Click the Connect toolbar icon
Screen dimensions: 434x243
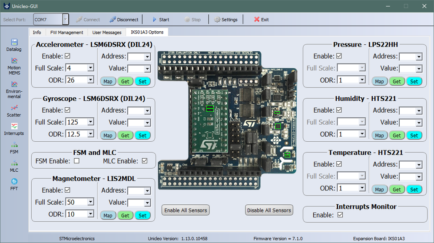79,20
